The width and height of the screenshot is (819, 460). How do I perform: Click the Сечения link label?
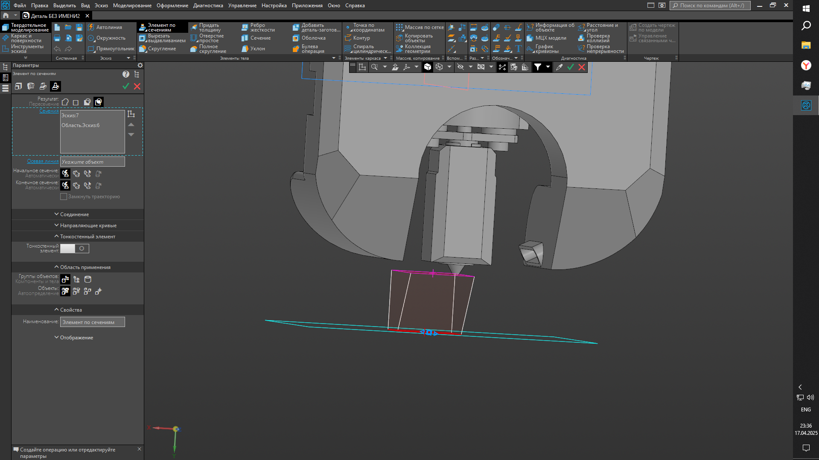click(x=49, y=111)
